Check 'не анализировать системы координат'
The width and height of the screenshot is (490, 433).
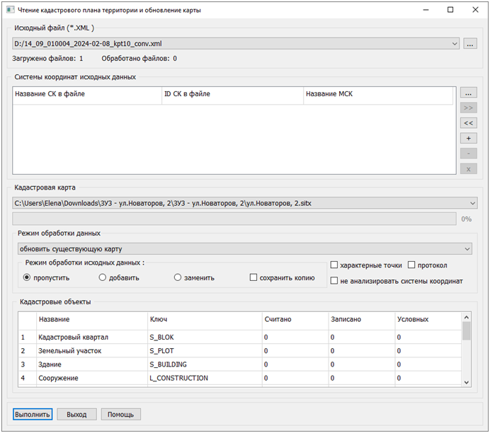334,281
